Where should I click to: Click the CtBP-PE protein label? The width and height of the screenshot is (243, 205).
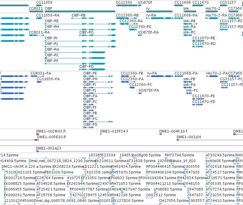tap(90, 73)
